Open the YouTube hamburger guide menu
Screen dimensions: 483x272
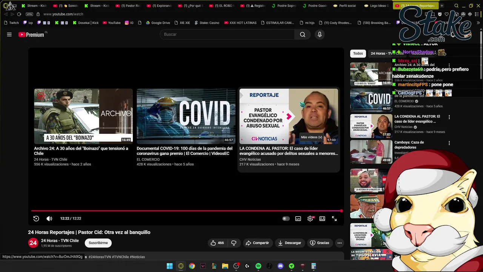point(9,34)
